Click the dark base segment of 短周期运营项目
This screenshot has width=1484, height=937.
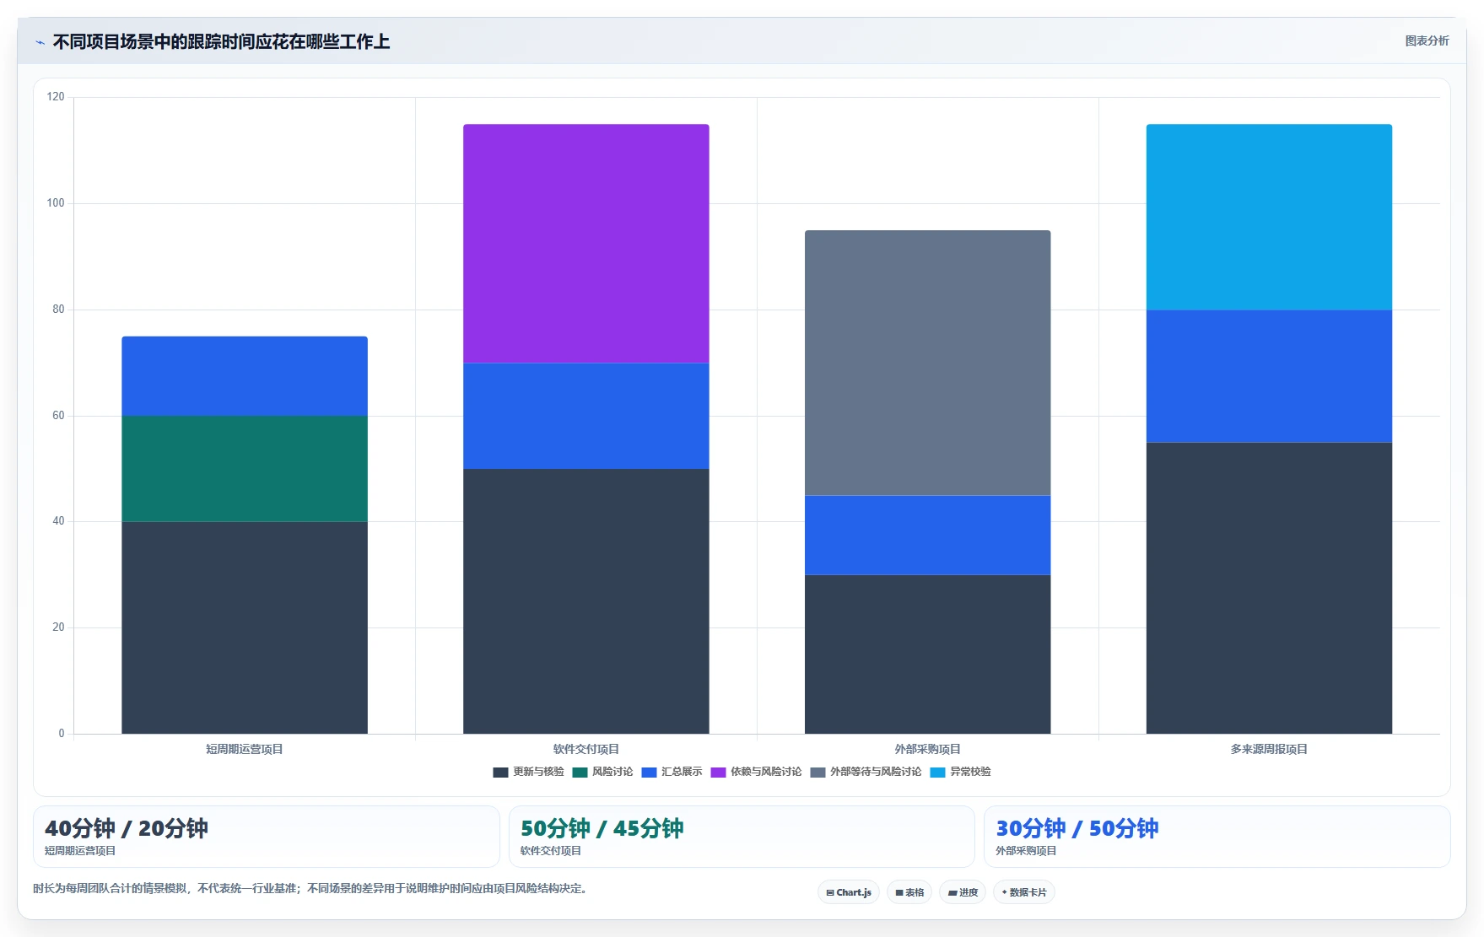pos(245,627)
